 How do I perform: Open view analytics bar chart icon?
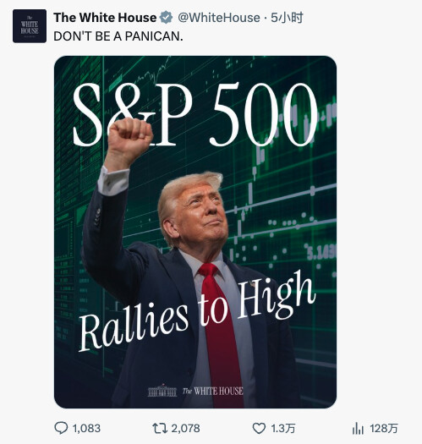pos(358,428)
